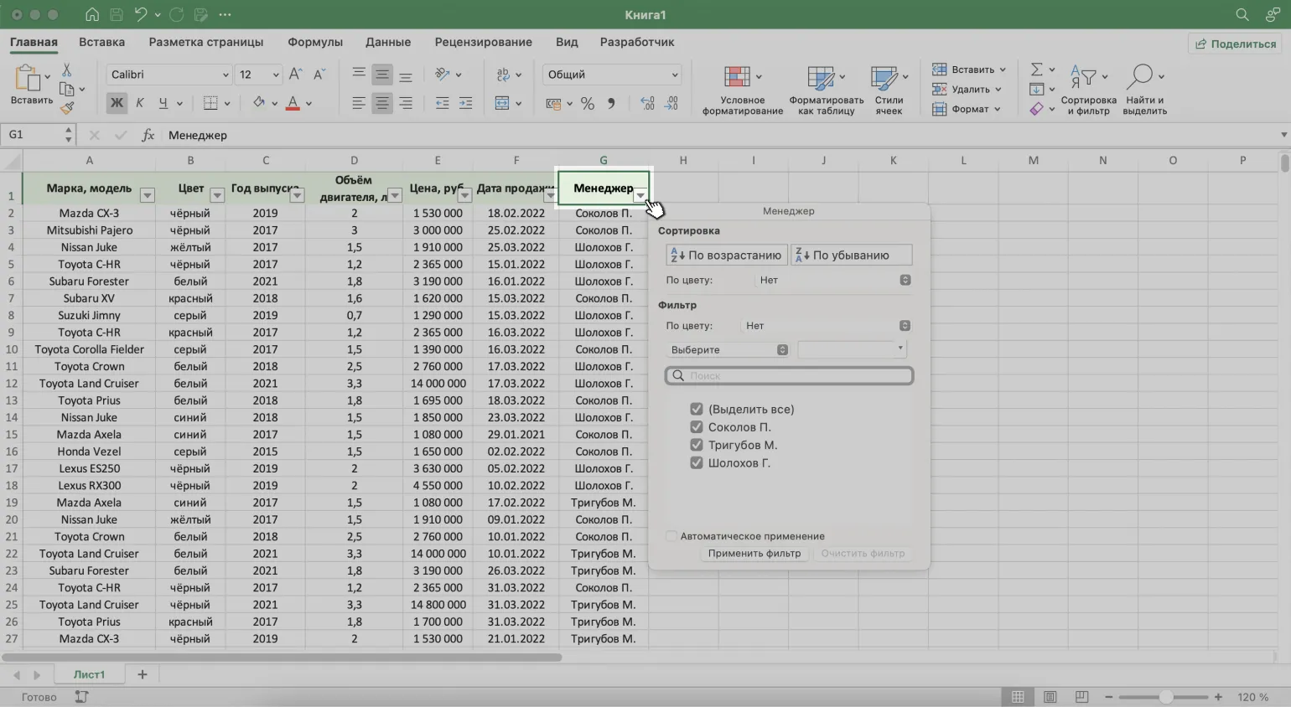Click the Find and Select magnifier icon
Viewport: 1291px width, 707px height.
1139,77
